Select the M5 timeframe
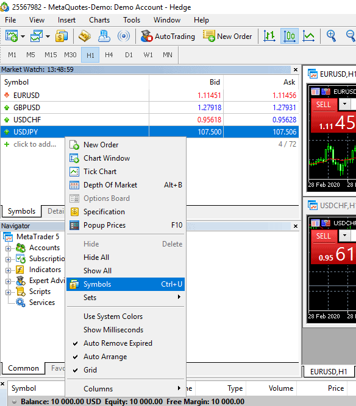The height and width of the screenshot is (406, 356). [x=30, y=55]
